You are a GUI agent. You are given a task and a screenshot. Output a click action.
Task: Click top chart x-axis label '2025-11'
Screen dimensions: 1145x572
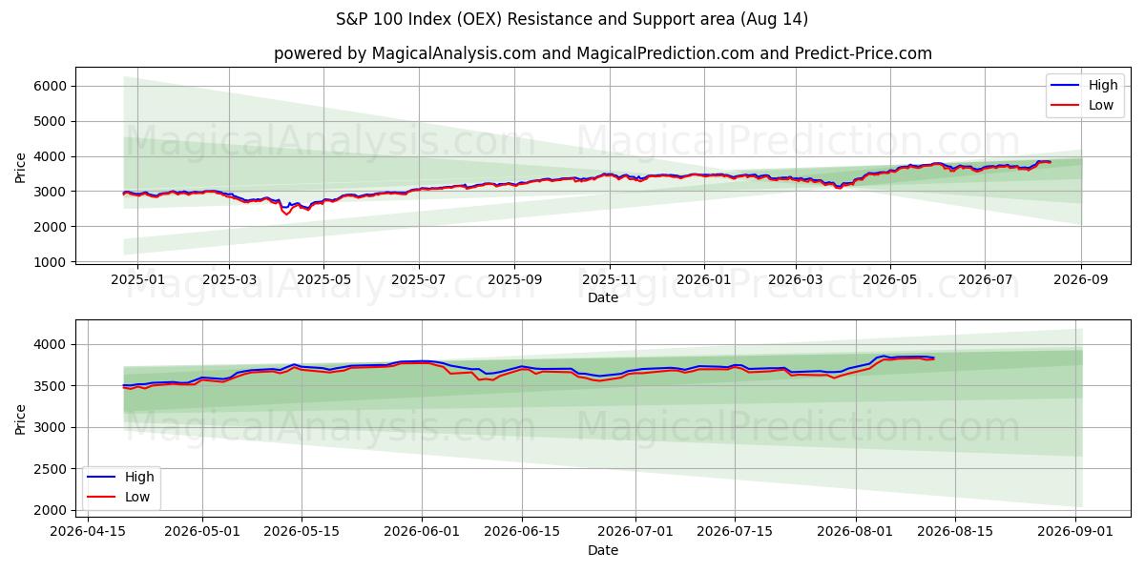click(609, 279)
